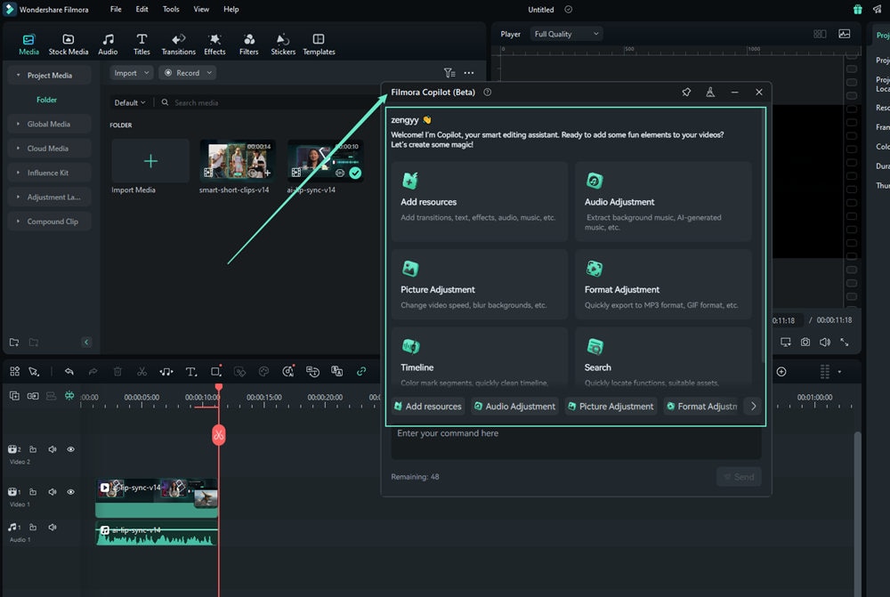
Task: Select the smart-short-clips-v14 thumbnail
Action: [238, 161]
